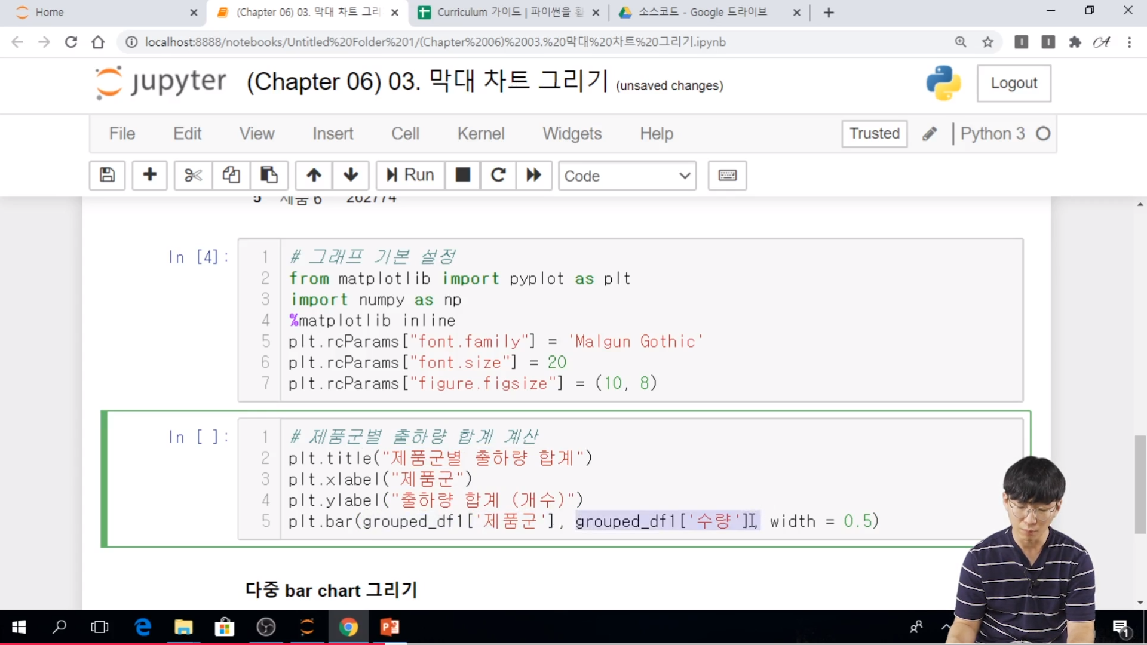Screen dimensions: 1147x645
Task: Cut selected cells with the scissors icon
Action: coord(193,175)
